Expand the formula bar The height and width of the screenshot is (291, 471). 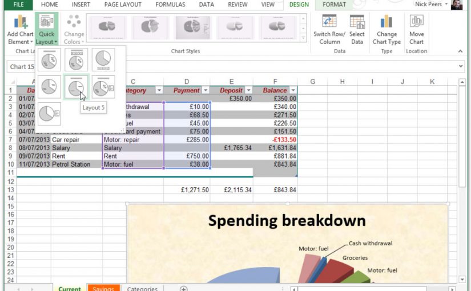tap(461, 66)
